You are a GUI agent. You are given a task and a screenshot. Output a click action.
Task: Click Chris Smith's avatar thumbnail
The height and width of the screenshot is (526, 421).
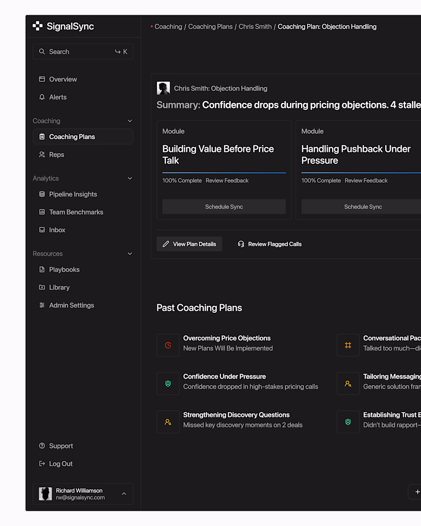click(163, 88)
